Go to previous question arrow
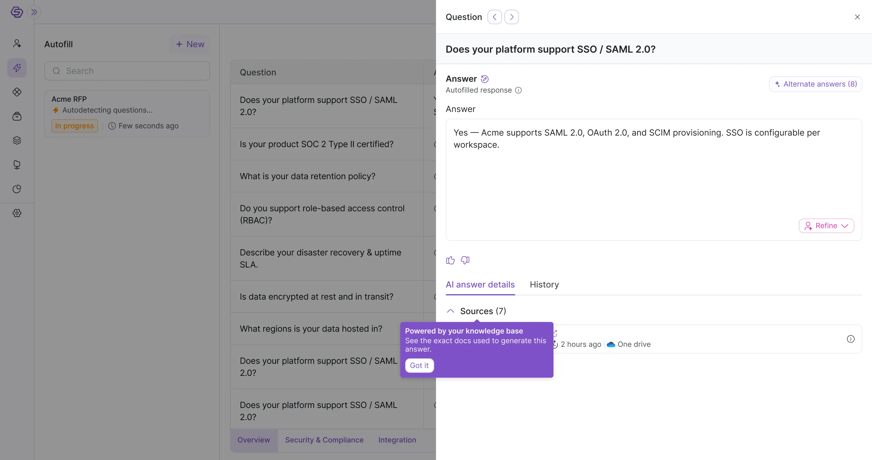Image resolution: width=872 pixels, height=460 pixels. point(494,17)
